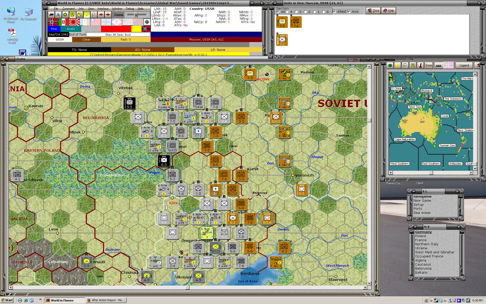Click Help button in Units in Hex window
The height and width of the screenshot is (304, 486).
tap(389, 11)
